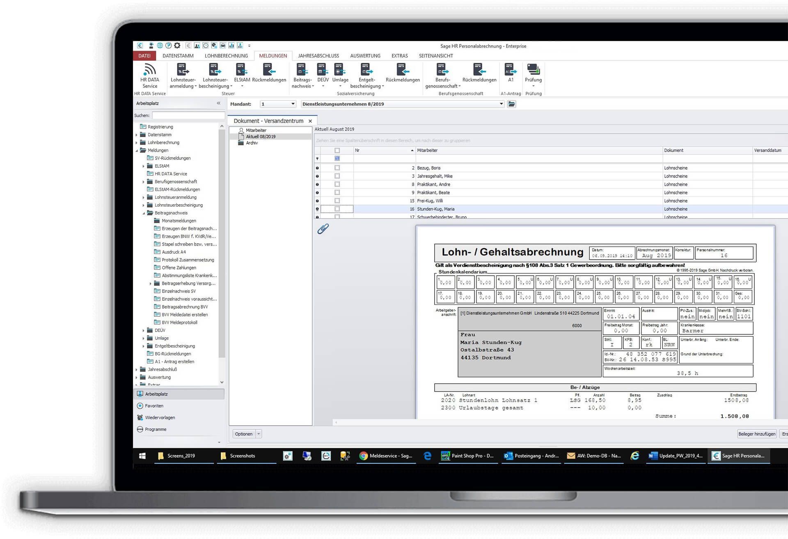Check the box for Bezug, Boris
Viewport: 788px width, 539px height.
[337, 168]
